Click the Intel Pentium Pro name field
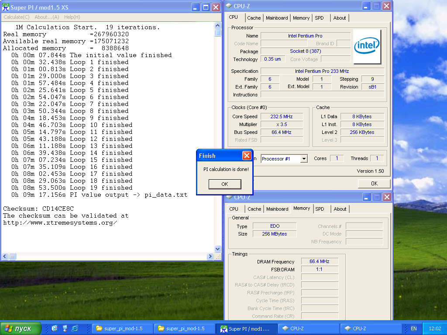 click(305, 36)
